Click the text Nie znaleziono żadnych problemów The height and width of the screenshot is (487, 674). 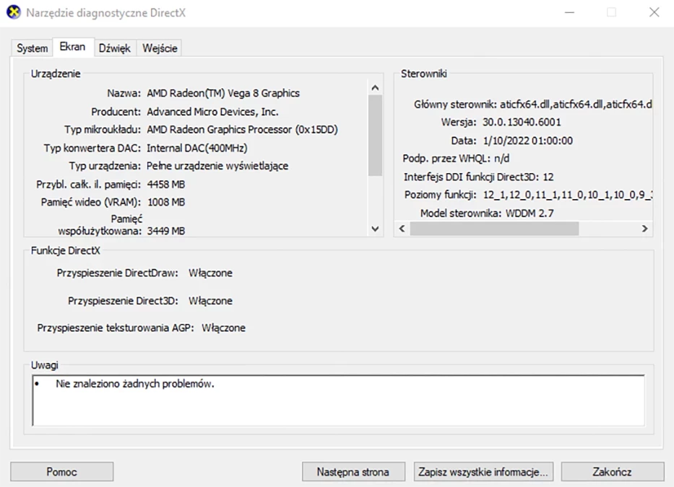[x=135, y=384]
